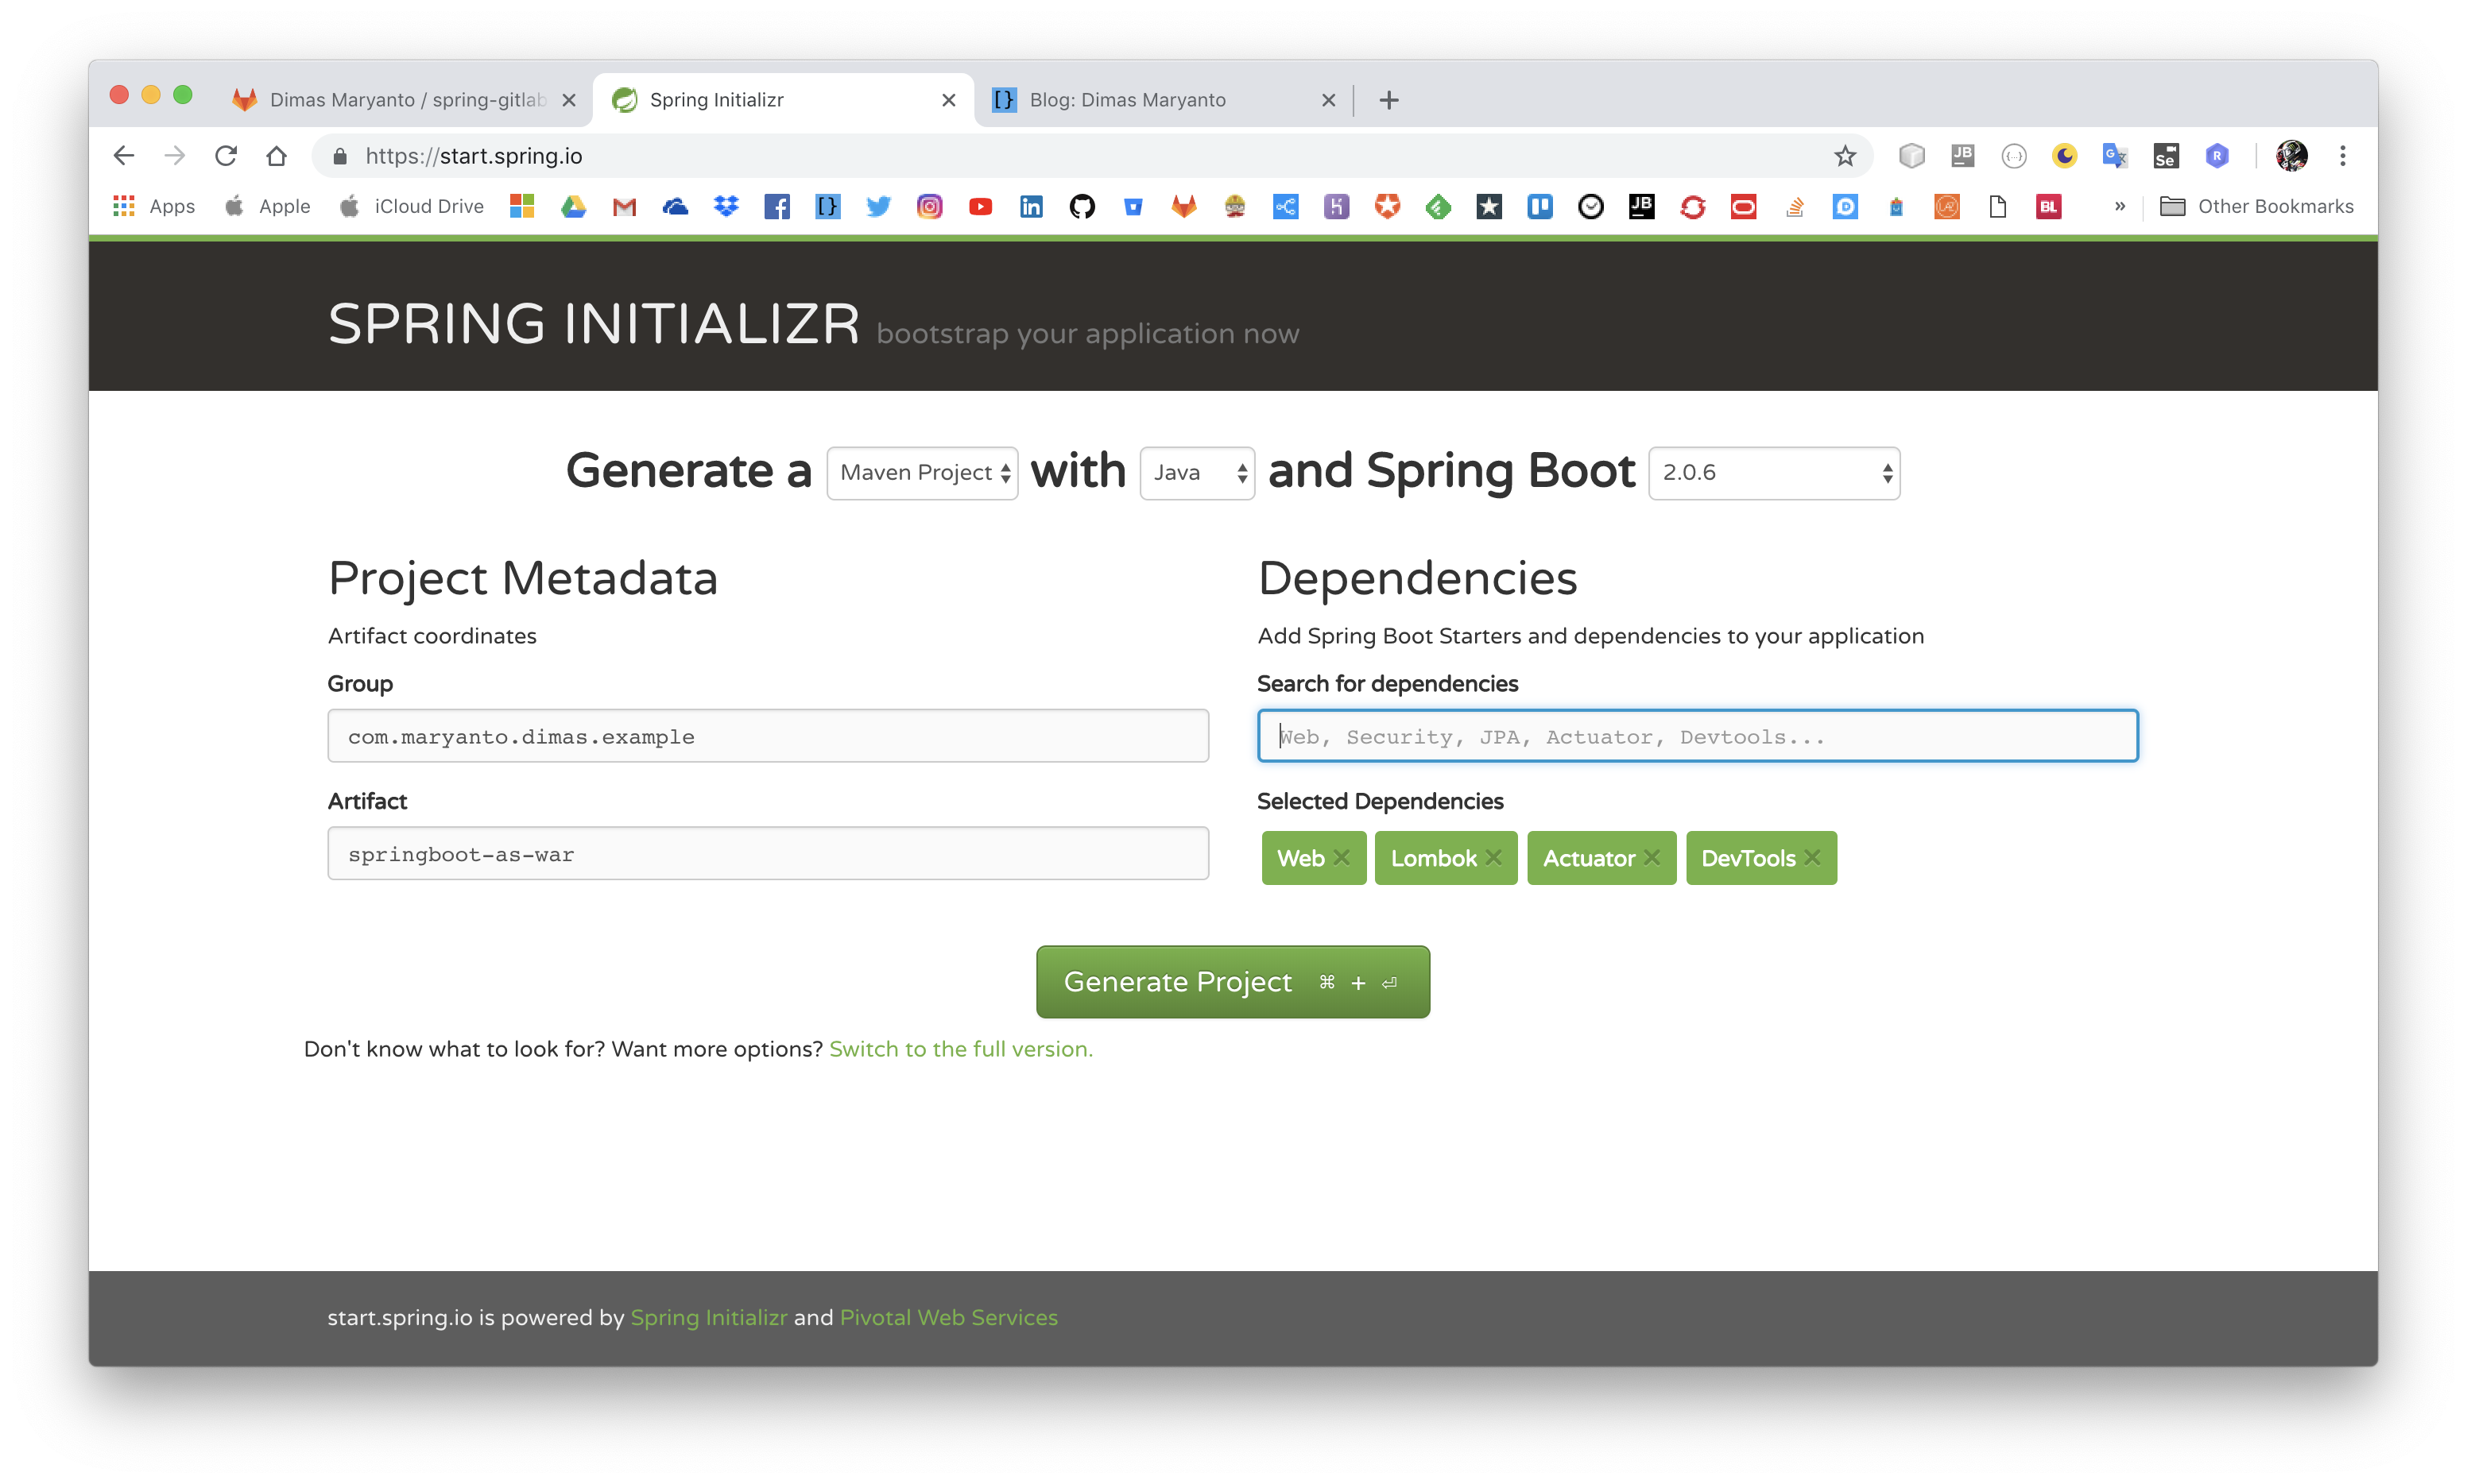Open the Spring Initializr footer link

708,1317
